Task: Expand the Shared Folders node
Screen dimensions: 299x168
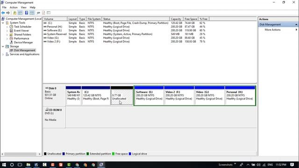Action: coord(7,35)
